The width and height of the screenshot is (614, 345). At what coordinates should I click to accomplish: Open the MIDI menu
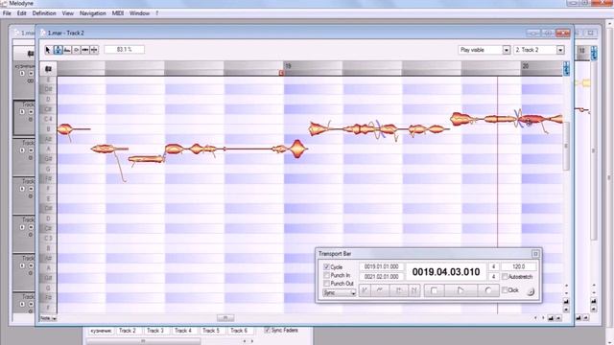(117, 13)
